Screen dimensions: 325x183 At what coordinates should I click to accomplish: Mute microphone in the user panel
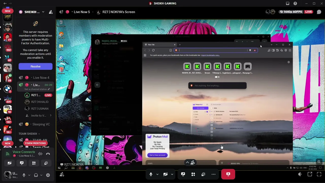click(24, 175)
